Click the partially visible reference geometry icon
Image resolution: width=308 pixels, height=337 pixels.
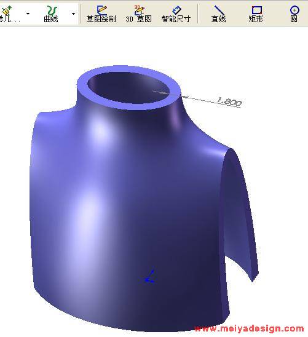(9, 14)
